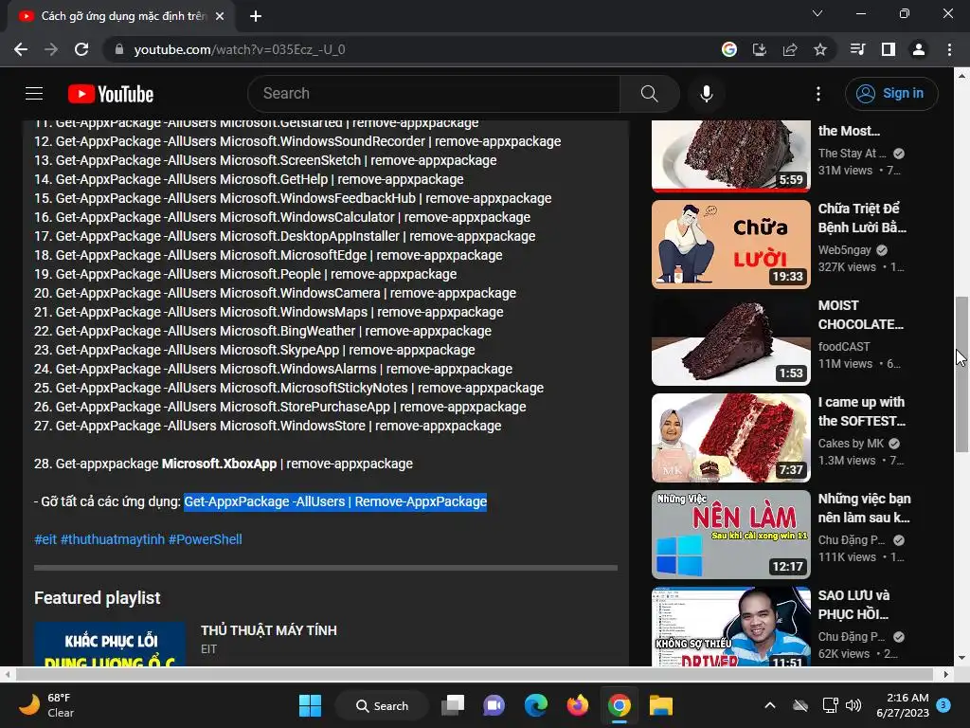Click the scrollbar down arrow
The width and height of the screenshot is (970, 728).
(961, 659)
